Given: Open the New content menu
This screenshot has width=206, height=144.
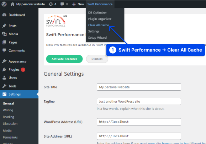Looking at the screenshot, I should pos(78,4).
